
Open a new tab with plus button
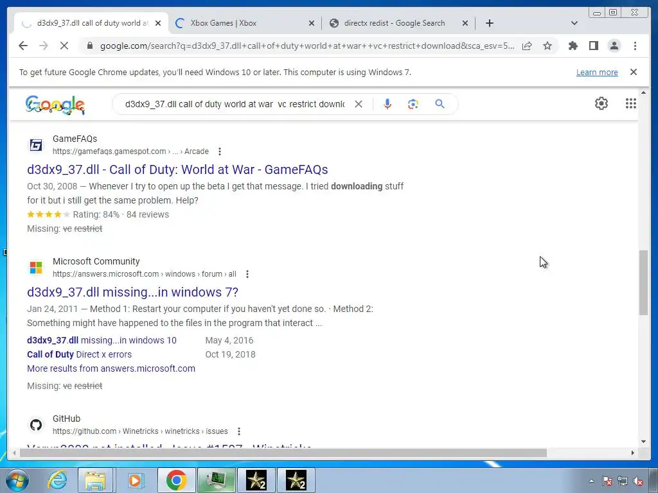point(489,23)
